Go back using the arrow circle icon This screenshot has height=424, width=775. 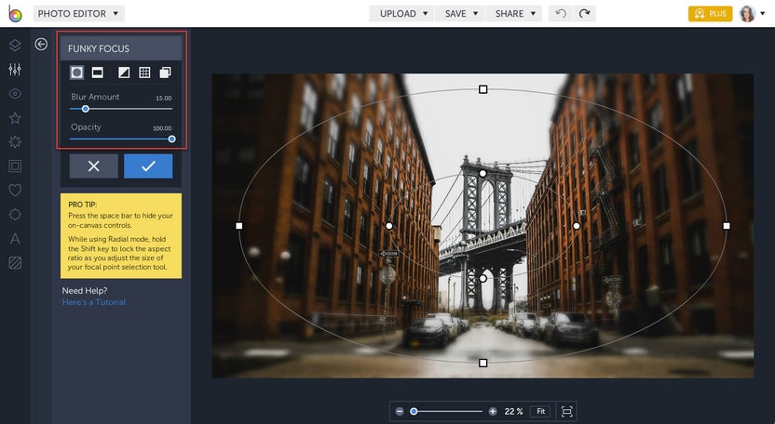(x=41, y=45)
